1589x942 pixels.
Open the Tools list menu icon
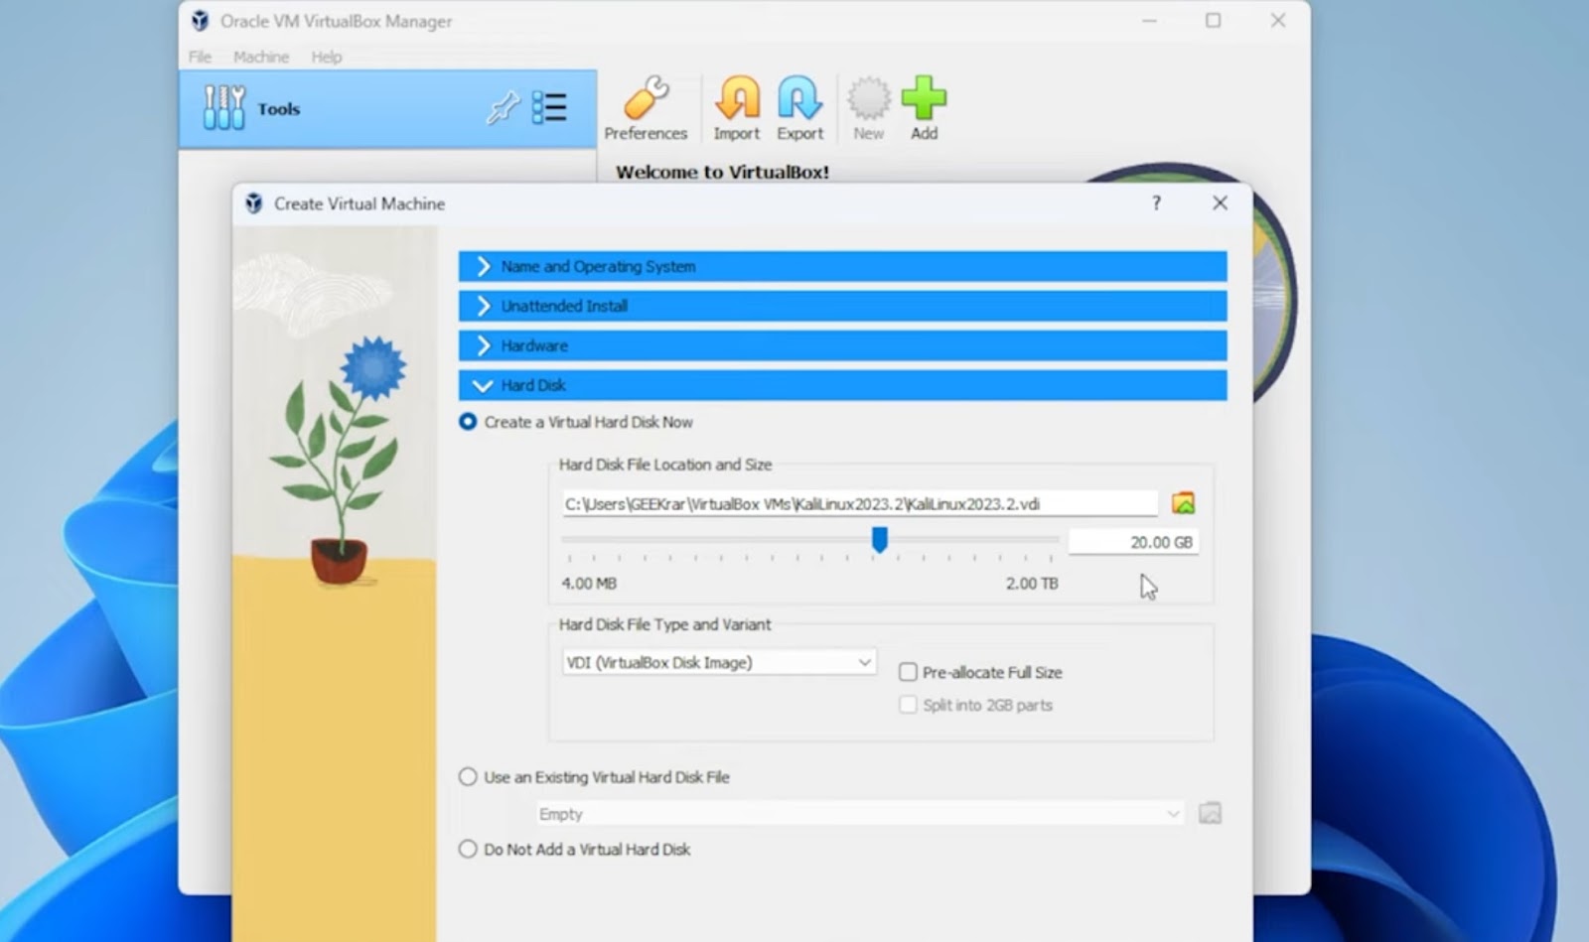(x=549, y=107)
